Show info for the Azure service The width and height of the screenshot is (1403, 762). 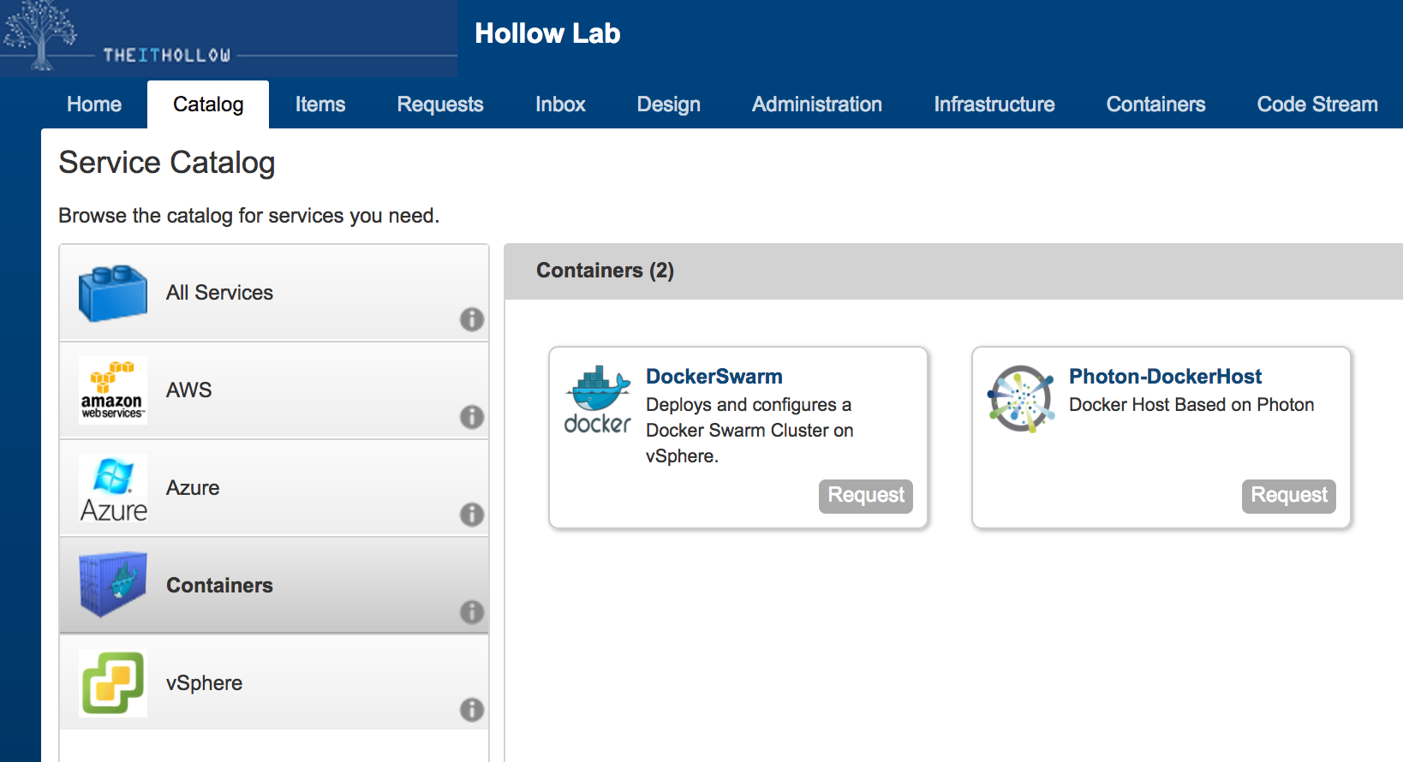[x=472, y=515]
